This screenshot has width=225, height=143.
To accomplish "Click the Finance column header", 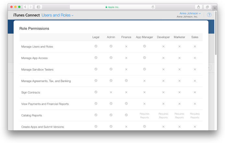I will point(126,37).
